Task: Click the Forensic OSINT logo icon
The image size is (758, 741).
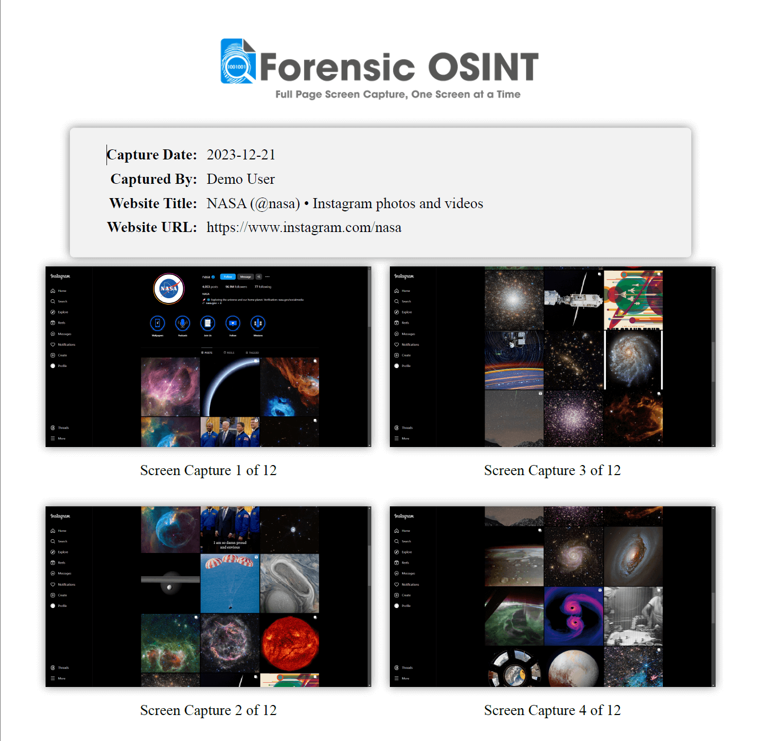Action: coord(238,61)
